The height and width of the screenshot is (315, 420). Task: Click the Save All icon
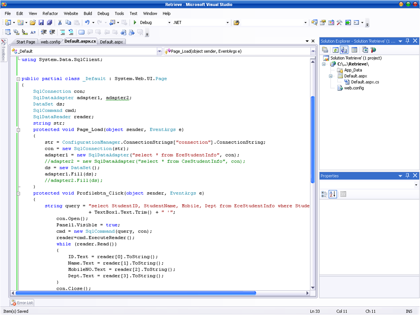click(x=50, y=23)
